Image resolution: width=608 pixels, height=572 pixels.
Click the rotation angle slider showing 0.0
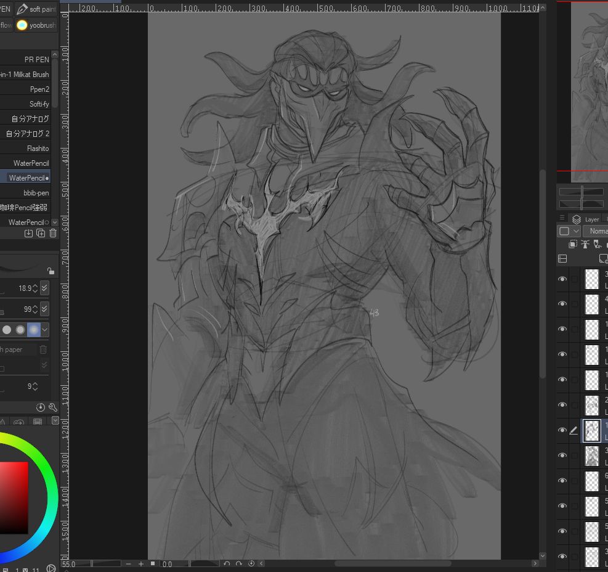190,563
